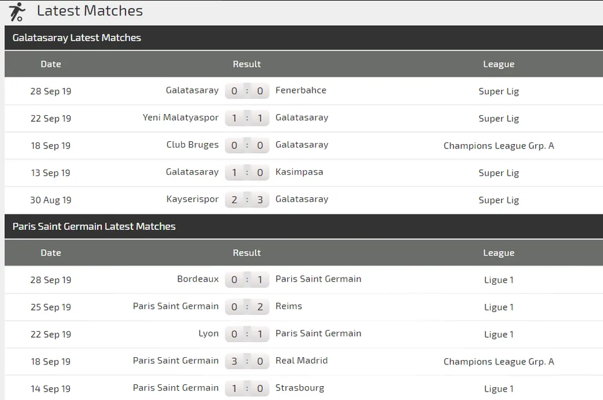The height and width of the screenshot is (400, 603).
Task: Click the soccer player icon in header
Action: (x=16, y=11)
